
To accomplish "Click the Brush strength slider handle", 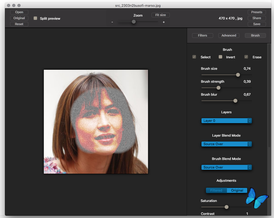I will 218,88.
